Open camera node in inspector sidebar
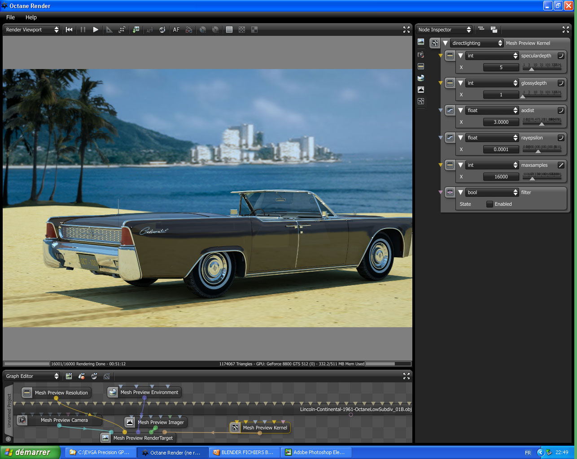Viewport: 577px width, 459px height. tap(421, 55)
